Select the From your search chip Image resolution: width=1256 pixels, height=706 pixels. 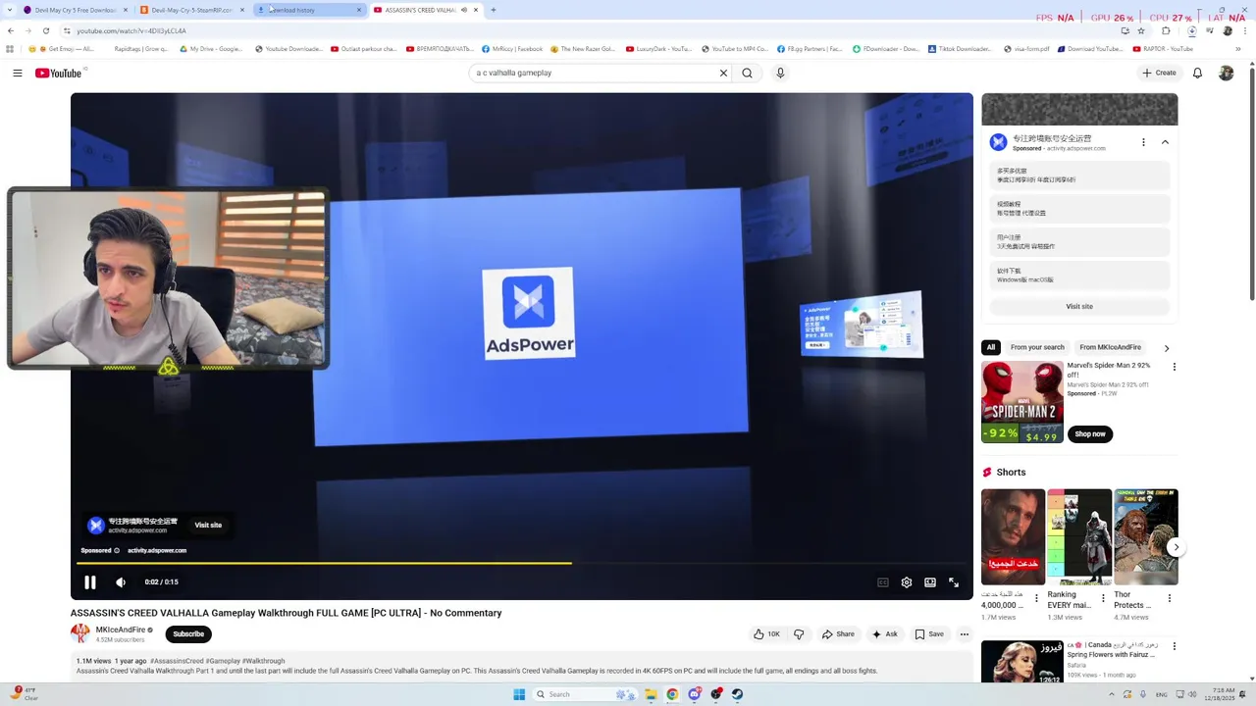tap(1037, 347)
